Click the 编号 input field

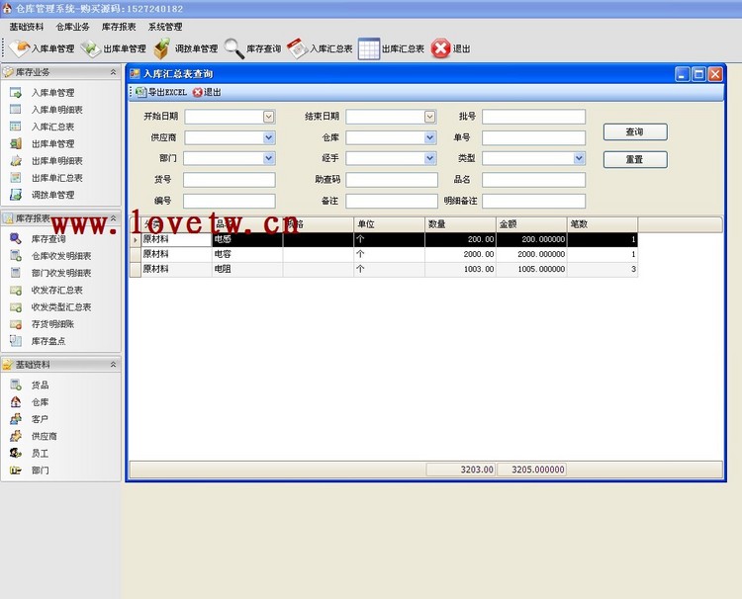(x=230, y=201)
